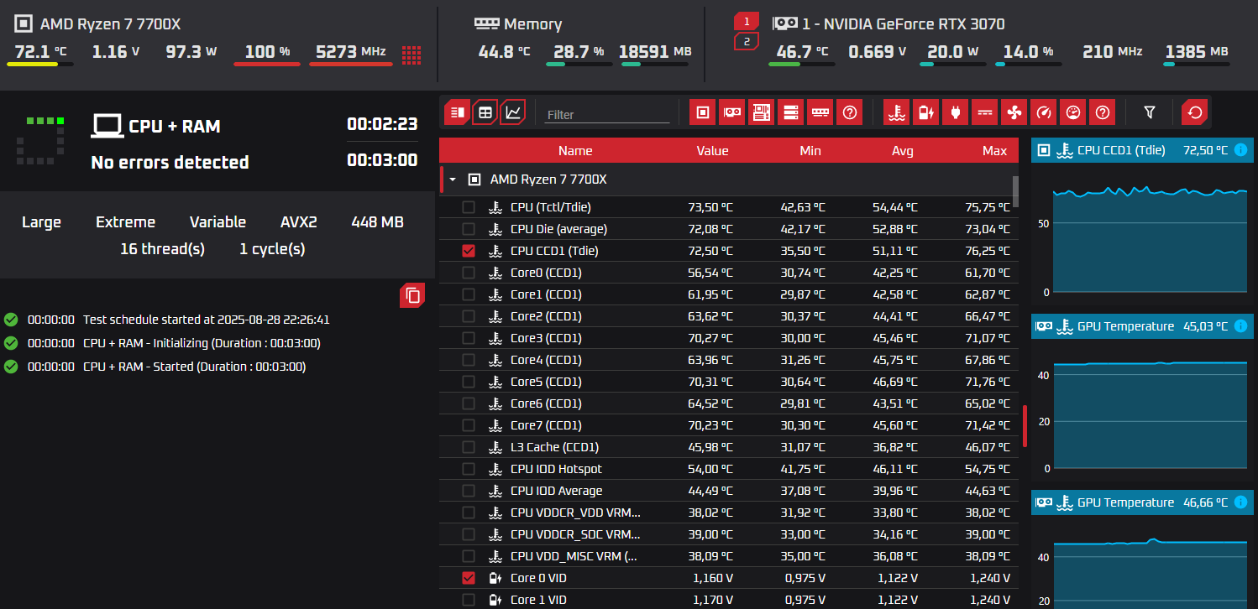Click the 'Extreme' test mode label
1258x609 pixels.
click(x=125, y=222)
